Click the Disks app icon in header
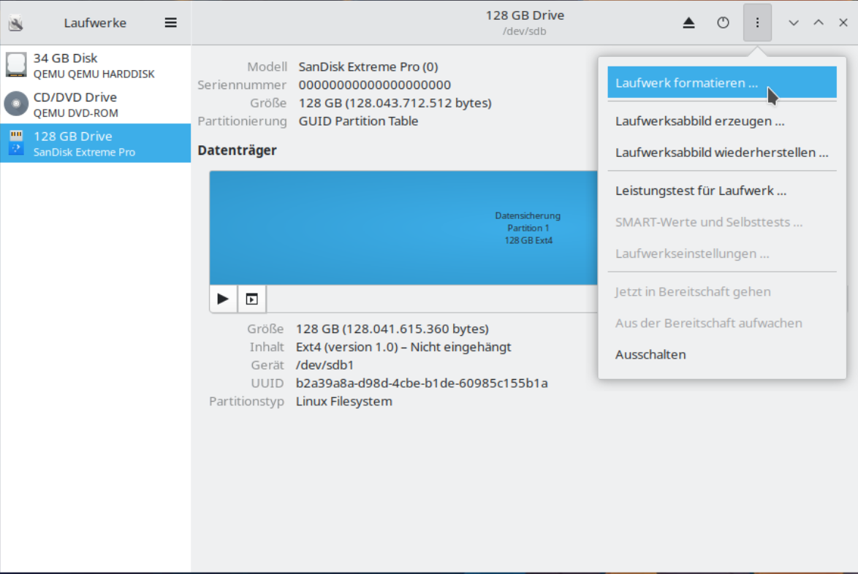 [x=15, y=23]
